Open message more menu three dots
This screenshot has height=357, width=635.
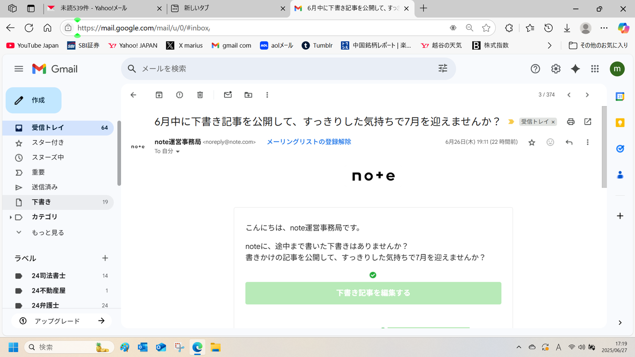588,142
